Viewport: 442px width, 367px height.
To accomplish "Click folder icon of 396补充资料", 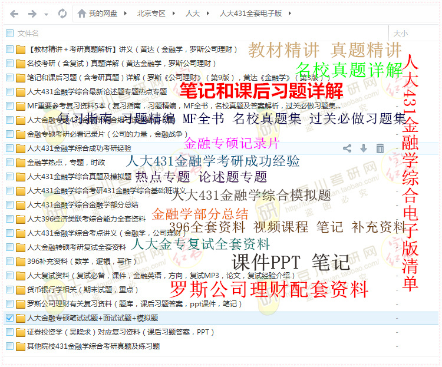I will 21,262.
